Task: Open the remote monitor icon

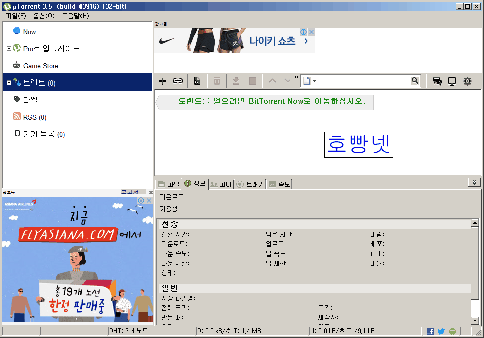Action: [452, 81]
